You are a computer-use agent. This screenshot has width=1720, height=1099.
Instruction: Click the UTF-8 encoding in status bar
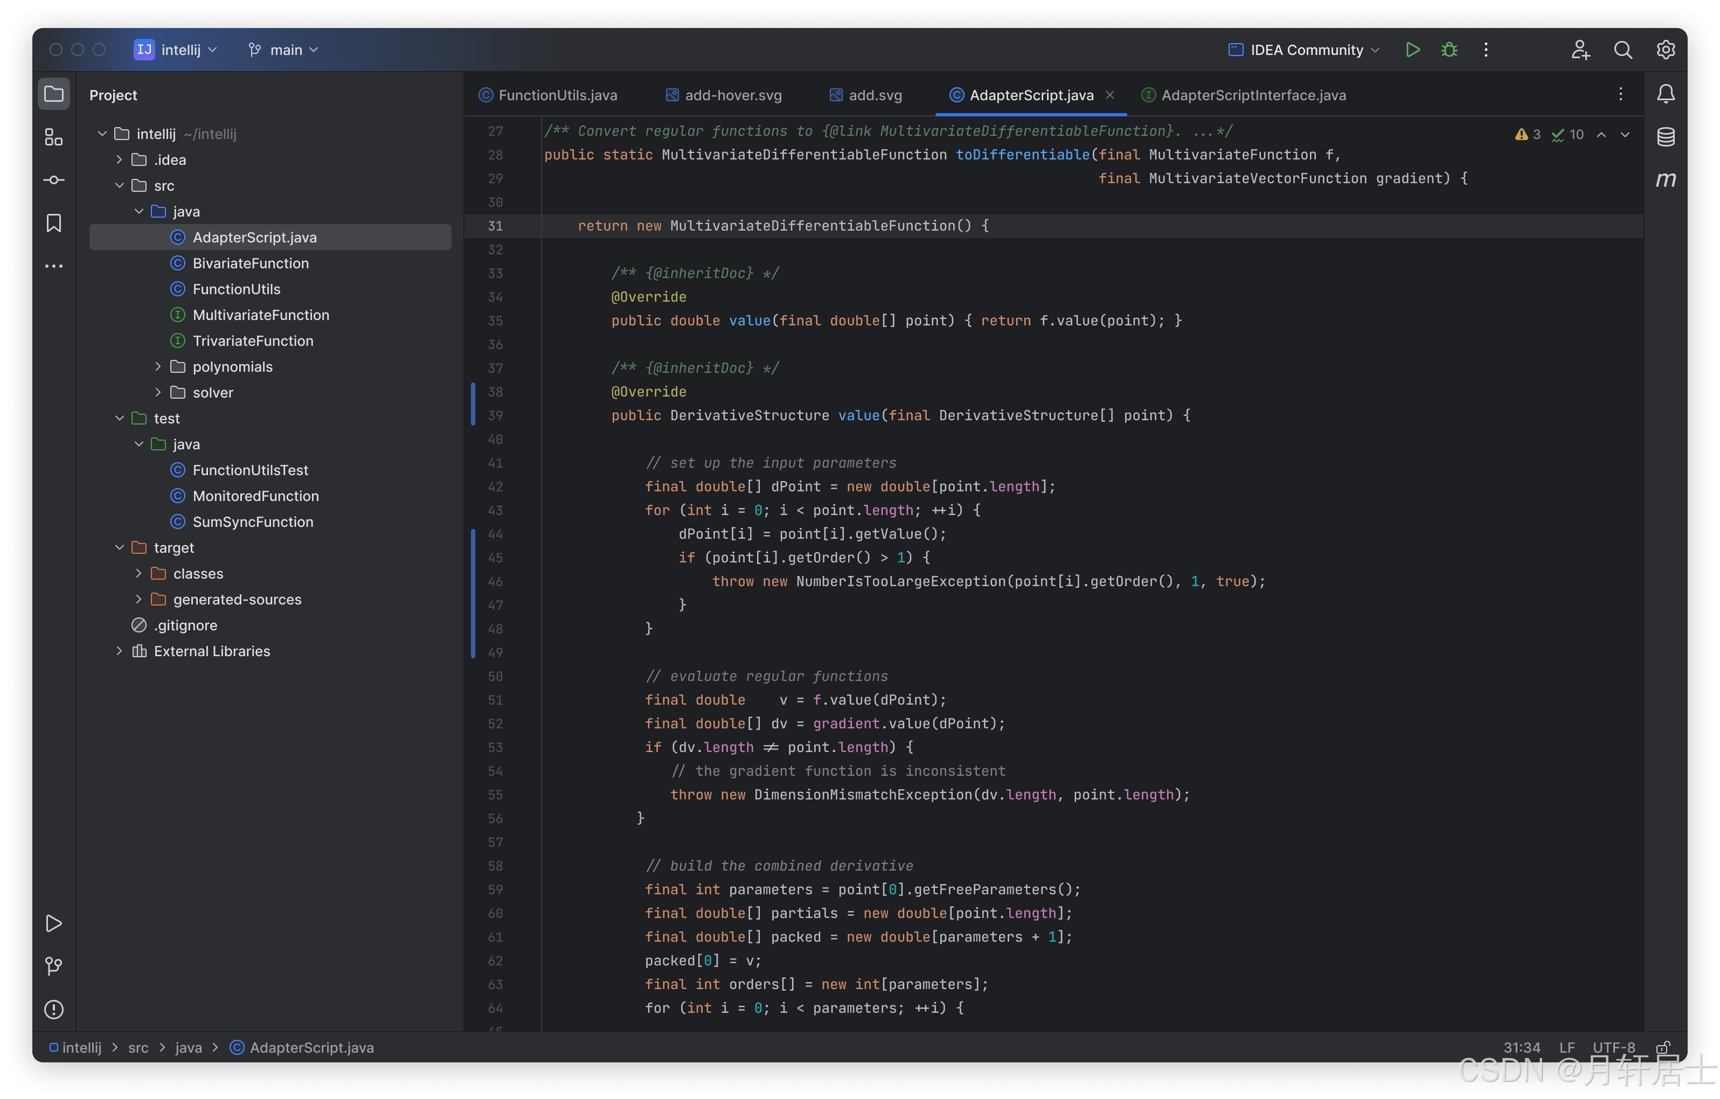(x=1613, y=1048)
